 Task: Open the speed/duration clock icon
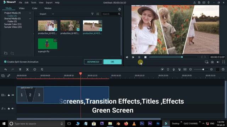point(35,69)
